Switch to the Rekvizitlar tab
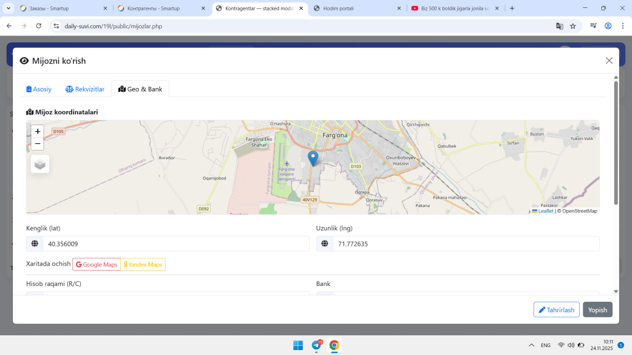This screenshot has width=632, height=355. pos(85,89)
